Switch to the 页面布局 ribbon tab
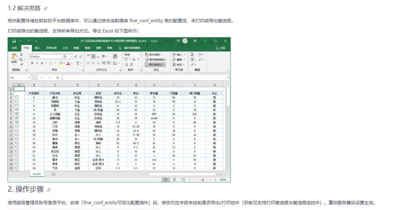 pyautogui.click(x=51, y=48)
